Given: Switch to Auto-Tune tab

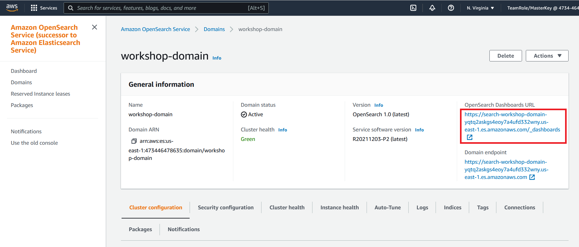Looking at the screenshot, I should coord(388,207).
